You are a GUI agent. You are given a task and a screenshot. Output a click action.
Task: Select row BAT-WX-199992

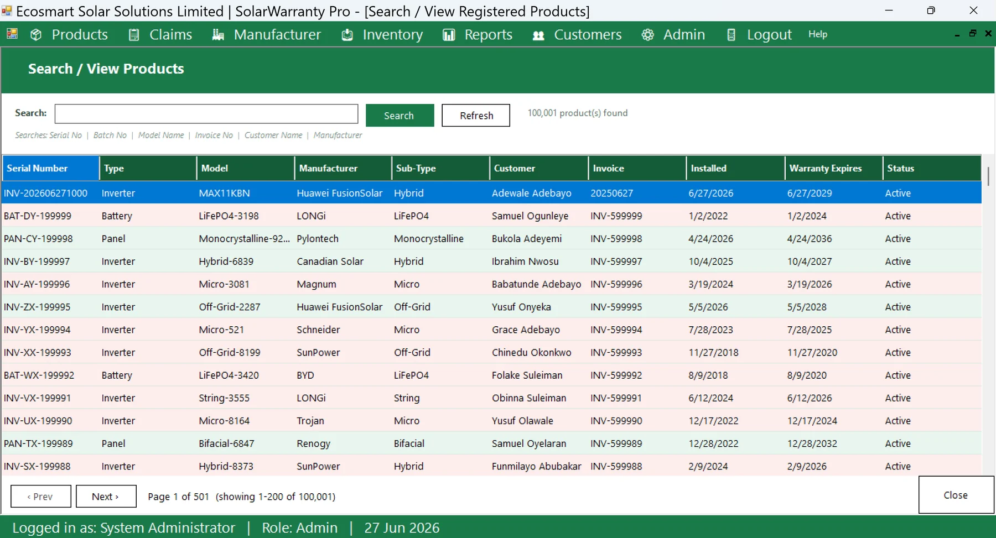click(492, 375)
